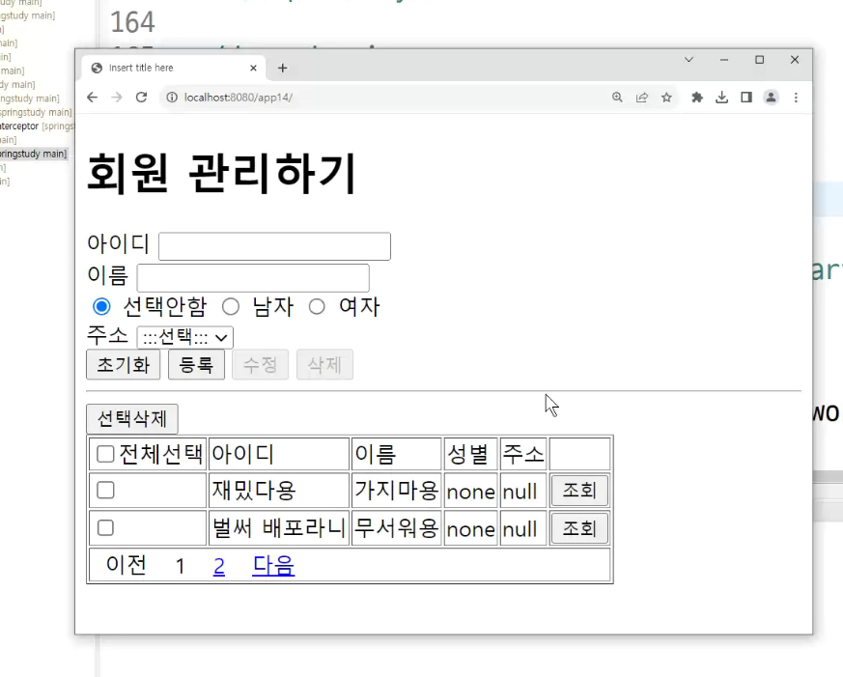Select the 선택안함 radio button
This screenshot has height=677, width=843.
pyautogui.click(x=101, y=306)
